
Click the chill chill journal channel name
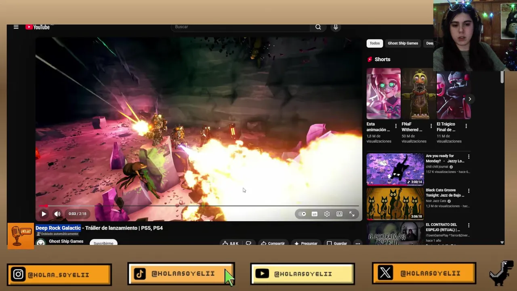pyautogui.click(x=437, y=167)
